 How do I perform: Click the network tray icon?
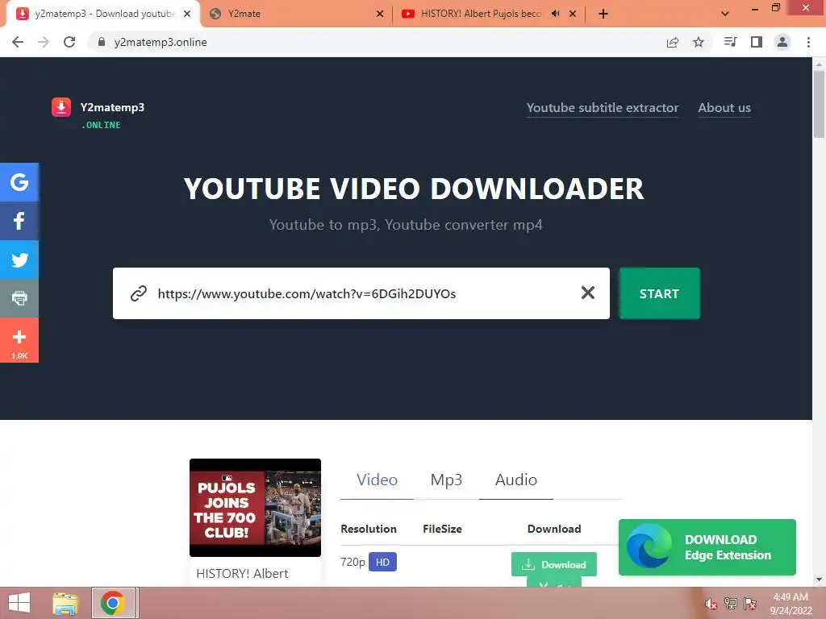point(731,604)
